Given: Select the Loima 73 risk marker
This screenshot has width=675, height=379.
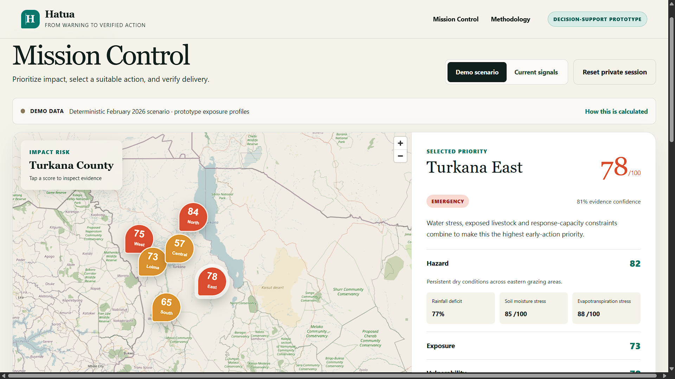Looking at the screenshot, I should [153, 261].
